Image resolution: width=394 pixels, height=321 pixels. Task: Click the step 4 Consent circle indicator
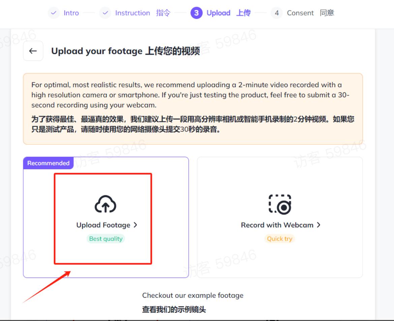point(277,13)
